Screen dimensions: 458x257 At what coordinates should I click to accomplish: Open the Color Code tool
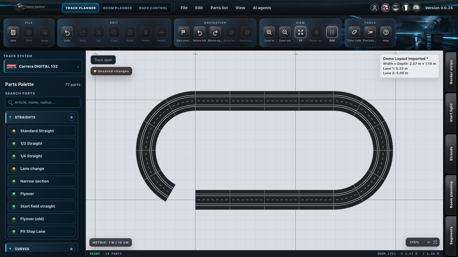coord(354,32)
